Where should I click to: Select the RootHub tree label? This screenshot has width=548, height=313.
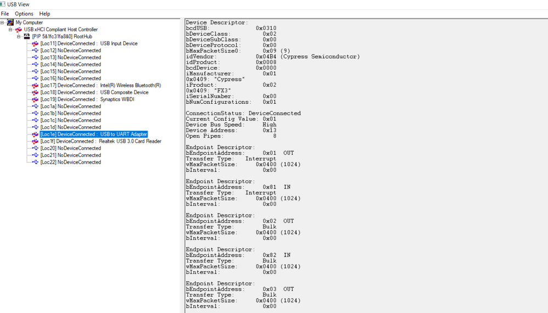62,36
